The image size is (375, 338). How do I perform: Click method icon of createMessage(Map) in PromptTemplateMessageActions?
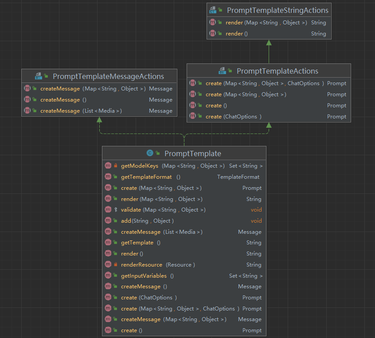pos(27,88)
